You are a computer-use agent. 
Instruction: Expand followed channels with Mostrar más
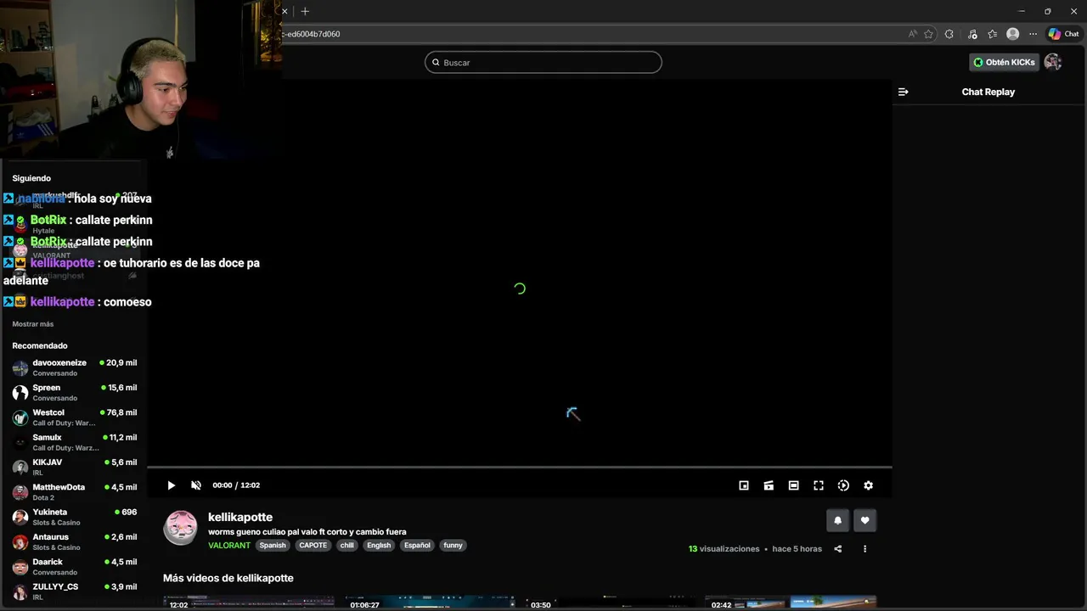pos(33,324)
